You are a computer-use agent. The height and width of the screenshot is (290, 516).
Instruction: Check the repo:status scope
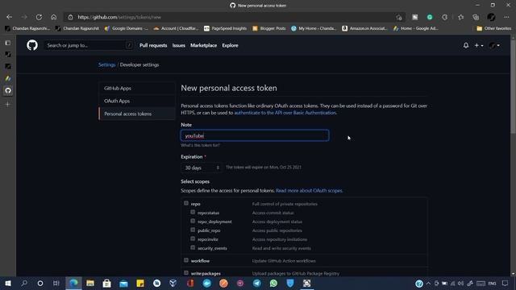coord(193,212)
